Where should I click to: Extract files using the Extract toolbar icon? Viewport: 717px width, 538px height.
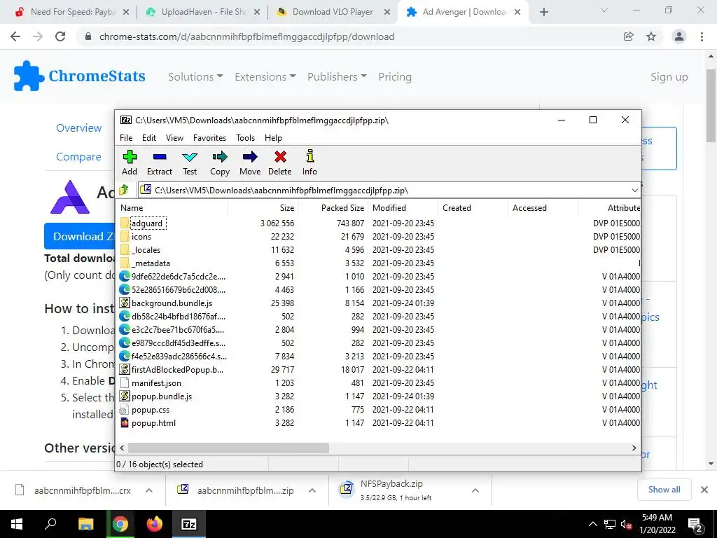point(160,163)
